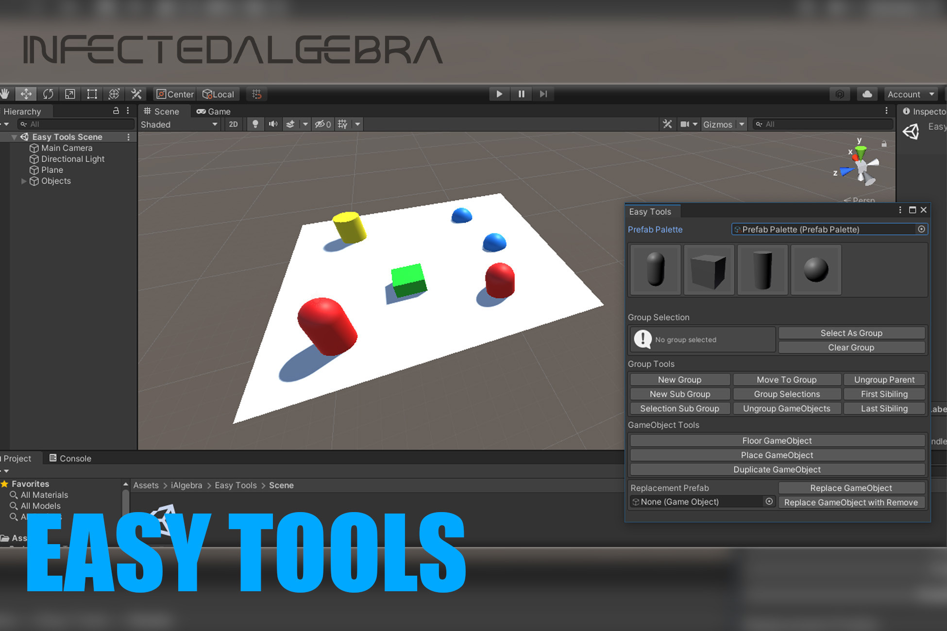Select the Move tool in toolbar
The height and width of the screenshot is (631, 947).
(x=26, y=94)
